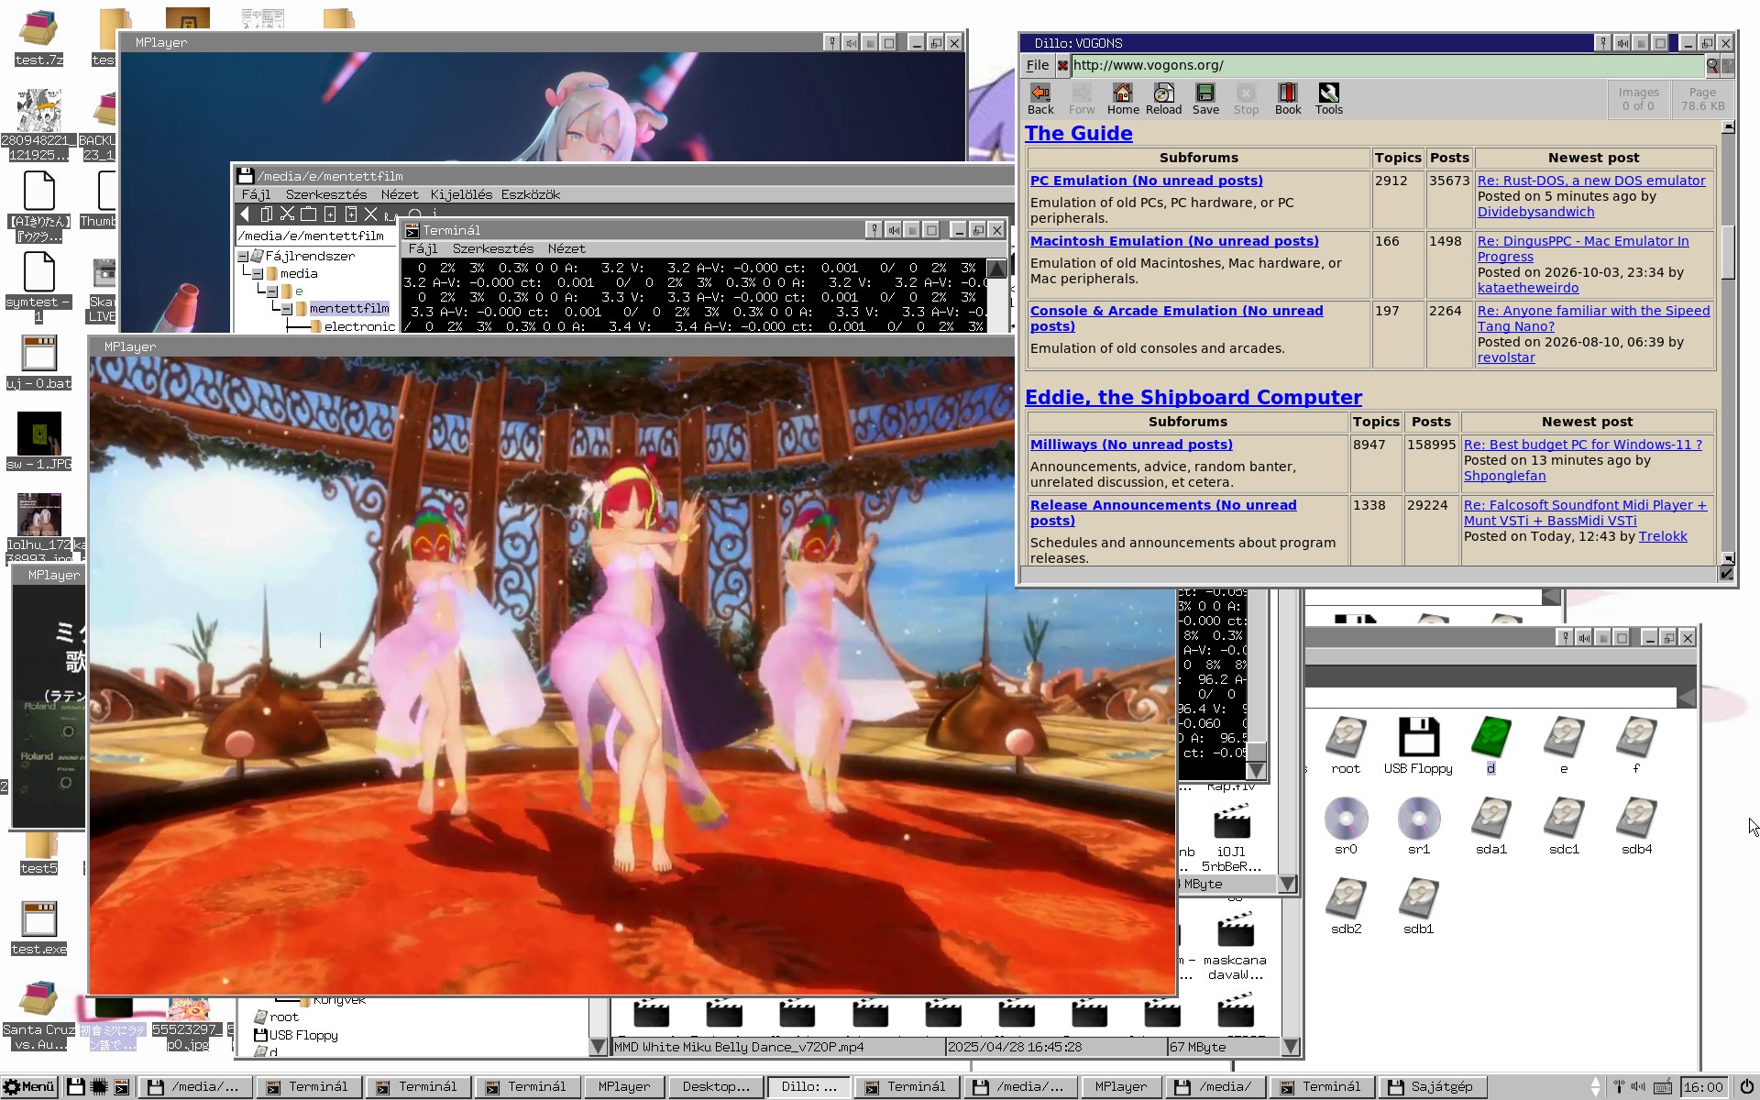Open 'Eddie, the Shipboard Computer' heading link
The width and height of the screenshot is (1760, 1100).
[1193, 397]
